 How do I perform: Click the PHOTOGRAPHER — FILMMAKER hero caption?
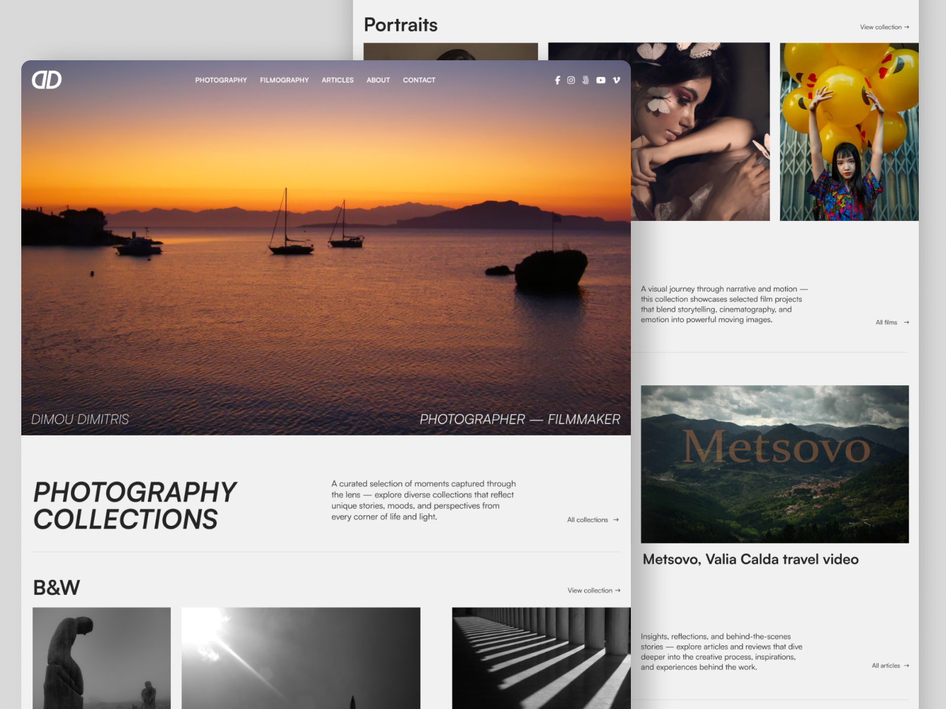[x=520, y=419]
